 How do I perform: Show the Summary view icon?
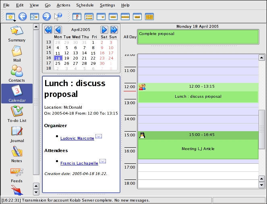click(x=17, y=33)
